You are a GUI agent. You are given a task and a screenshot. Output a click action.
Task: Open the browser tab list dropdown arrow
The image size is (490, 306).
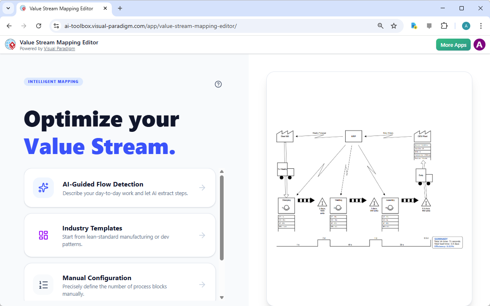(8, 8)
